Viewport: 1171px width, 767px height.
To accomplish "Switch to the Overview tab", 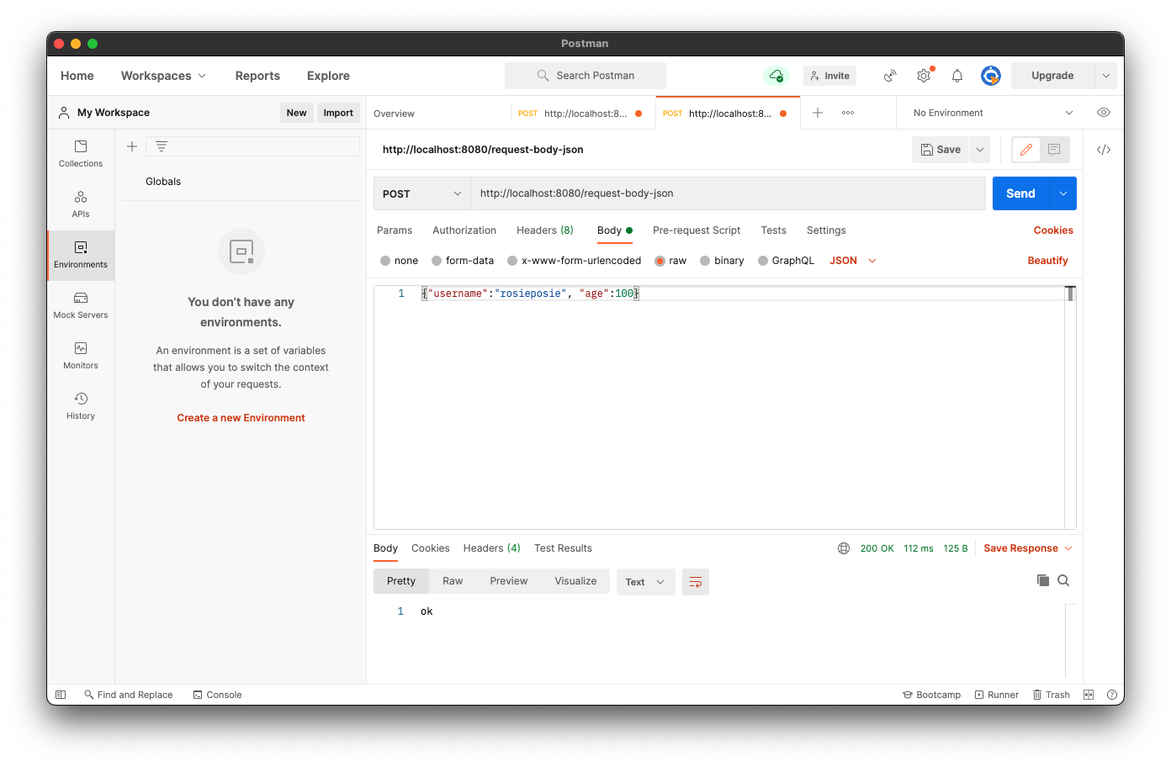I will point(394,114).
